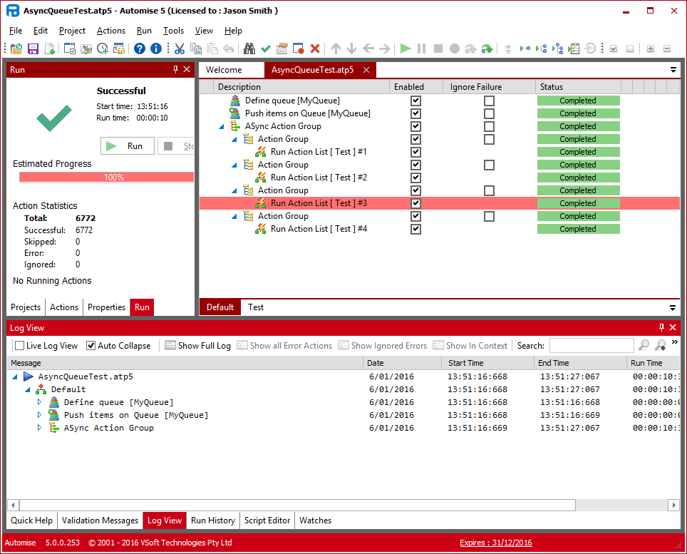Click the green checkmark Validate icon
The image size is (687, 554).
click(266, 48)
